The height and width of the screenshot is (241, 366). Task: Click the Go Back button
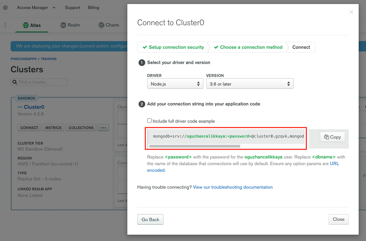(150, 219)
